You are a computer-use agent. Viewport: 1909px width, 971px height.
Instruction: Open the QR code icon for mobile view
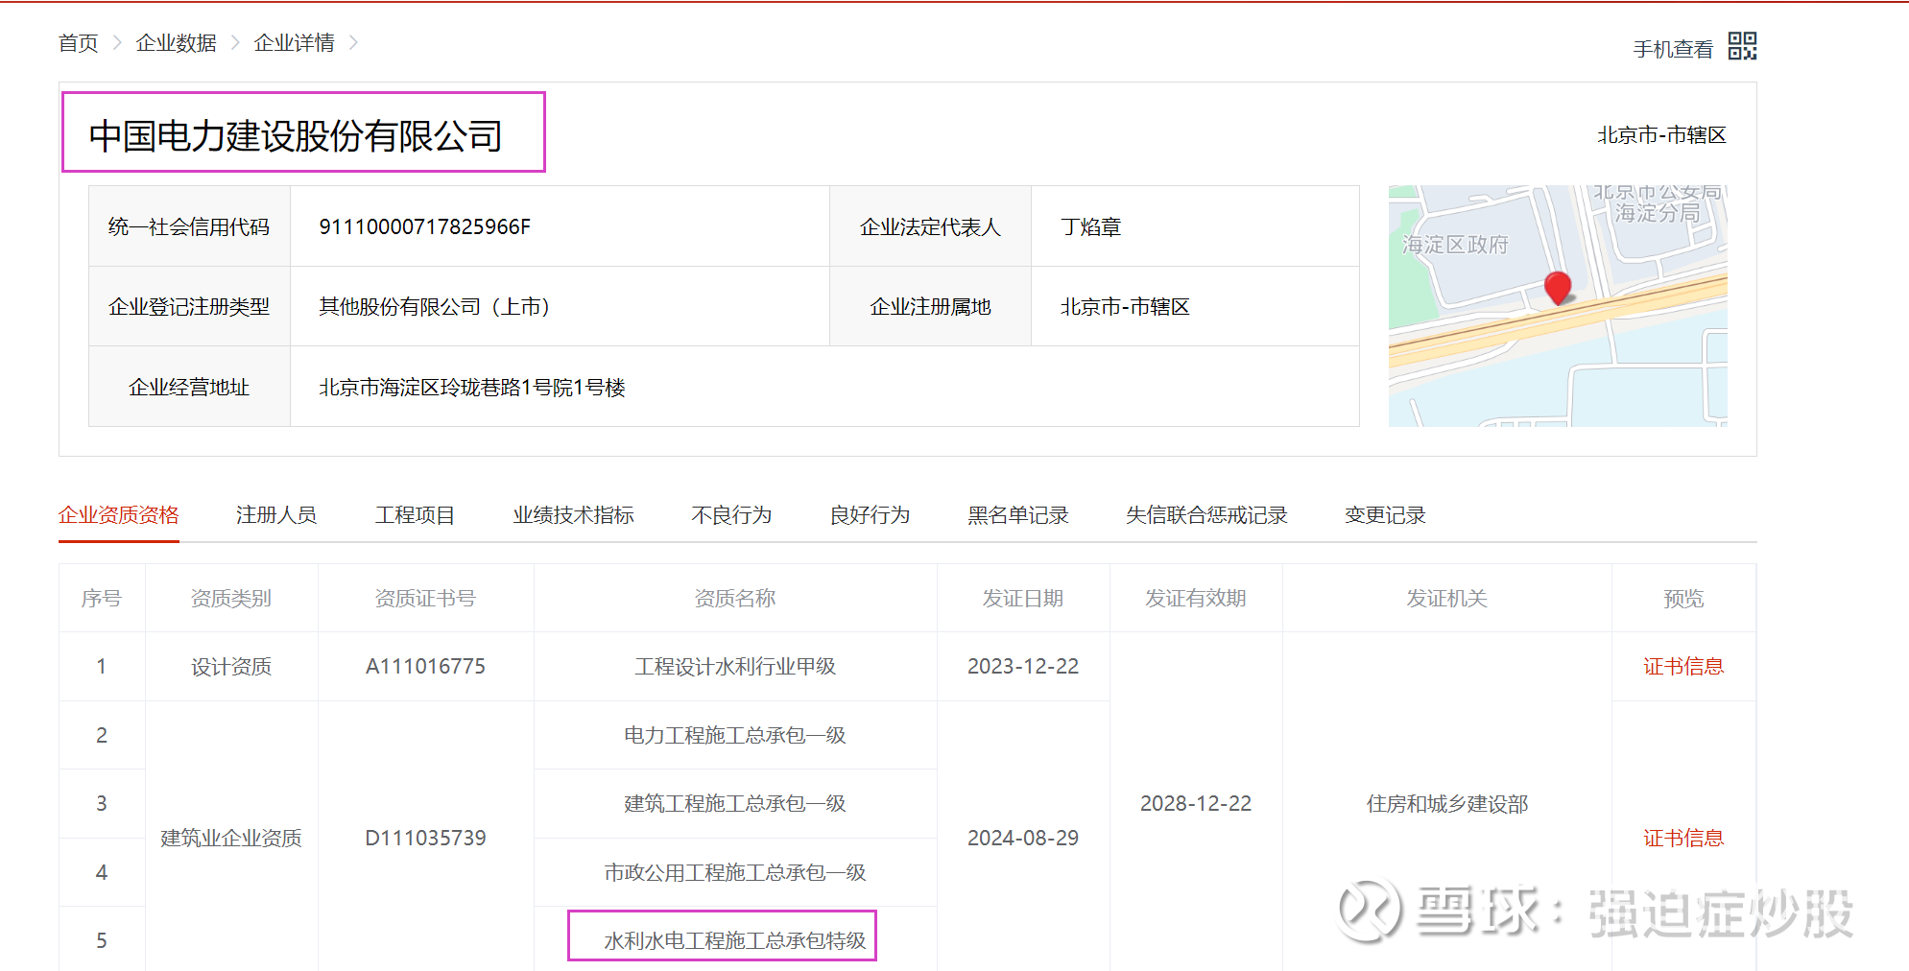(x=1742, y=46)
